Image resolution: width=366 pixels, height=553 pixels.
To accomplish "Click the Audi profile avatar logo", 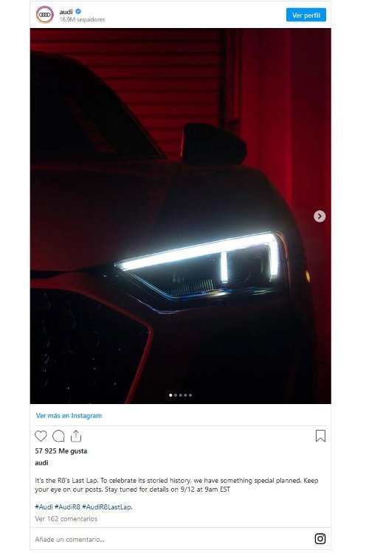I will (44, 15).
